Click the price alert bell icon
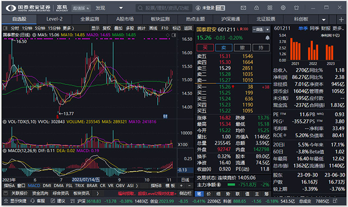The height and width of the screenshot is (207, 348). click(x=268, y=38)
